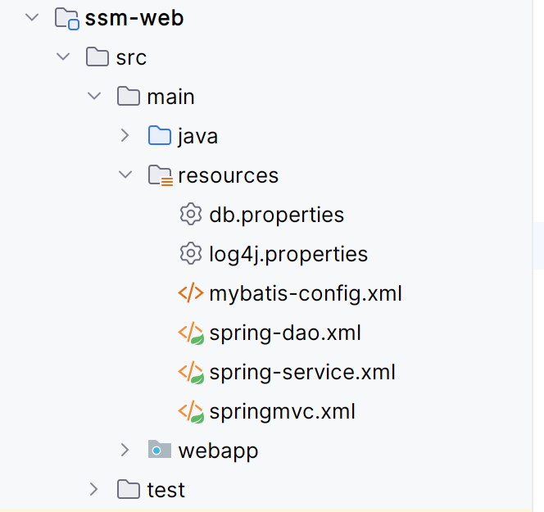
Task: Select the mybatis-config.xml file name
Action: point(306,294)
